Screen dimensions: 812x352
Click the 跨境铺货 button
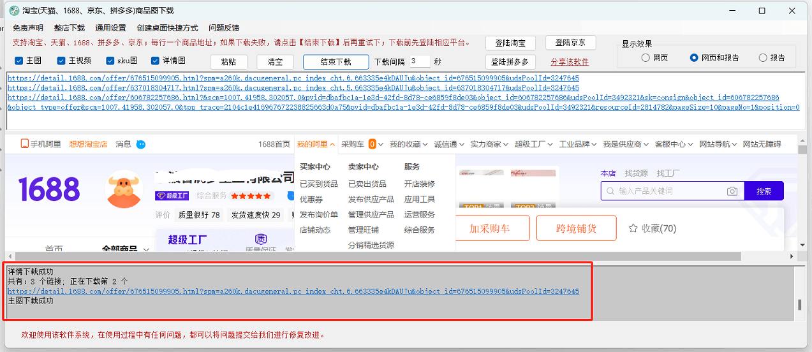point(576,228)
